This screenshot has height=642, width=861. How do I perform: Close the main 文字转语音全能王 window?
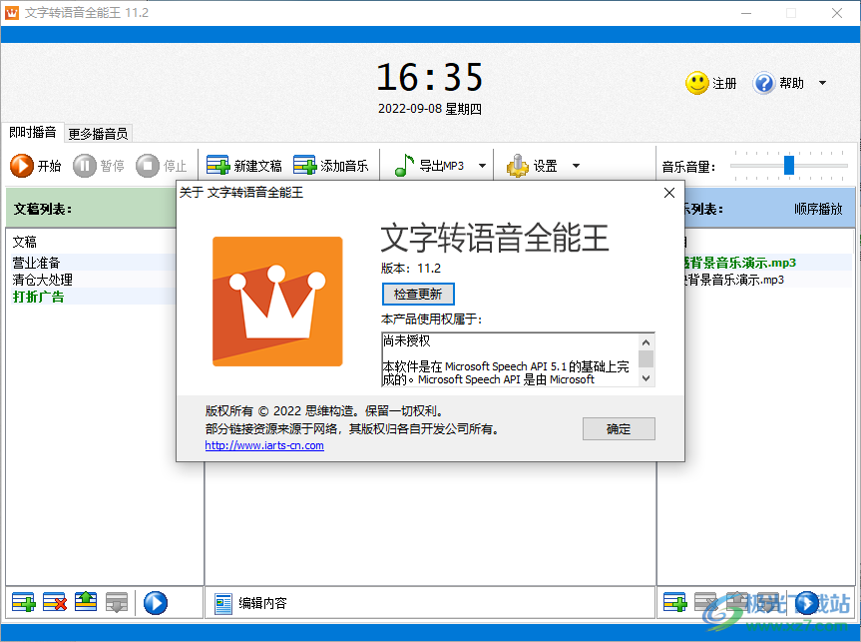[837, 13]
